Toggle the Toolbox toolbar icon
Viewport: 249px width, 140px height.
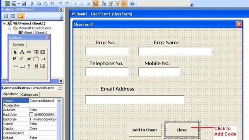point(124,3)
